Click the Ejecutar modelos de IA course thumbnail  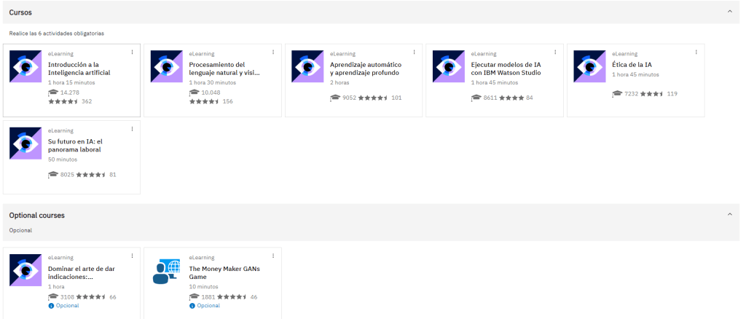pyautogui.click(x=448, y=66)
